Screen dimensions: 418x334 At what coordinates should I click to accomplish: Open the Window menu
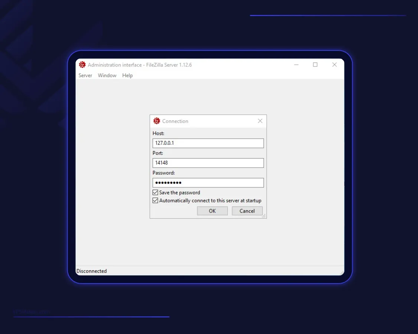[107, 75]
